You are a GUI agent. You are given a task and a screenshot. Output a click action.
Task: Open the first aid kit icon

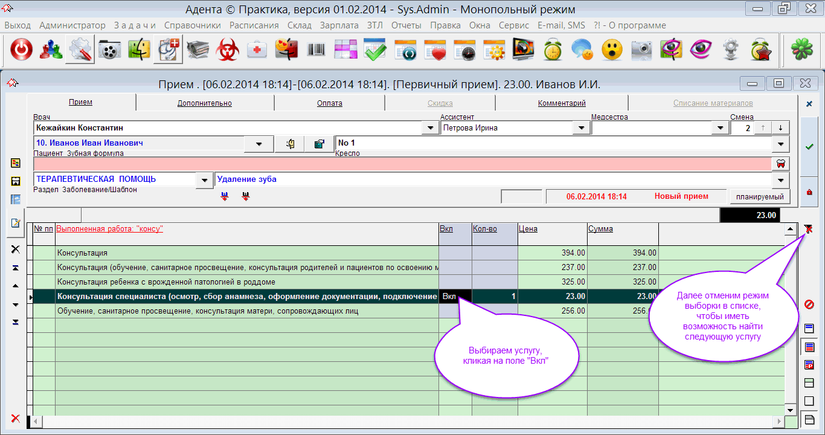[x=257, y=50]
